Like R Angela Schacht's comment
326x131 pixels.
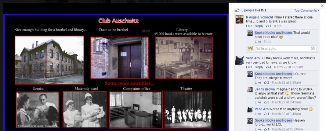coord(249,26)
